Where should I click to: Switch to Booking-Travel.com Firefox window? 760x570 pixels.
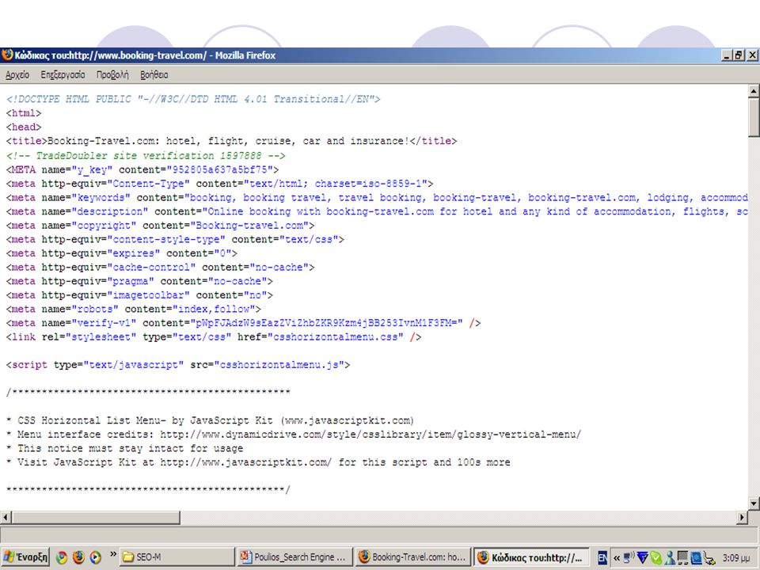click(x=413, y=557)
